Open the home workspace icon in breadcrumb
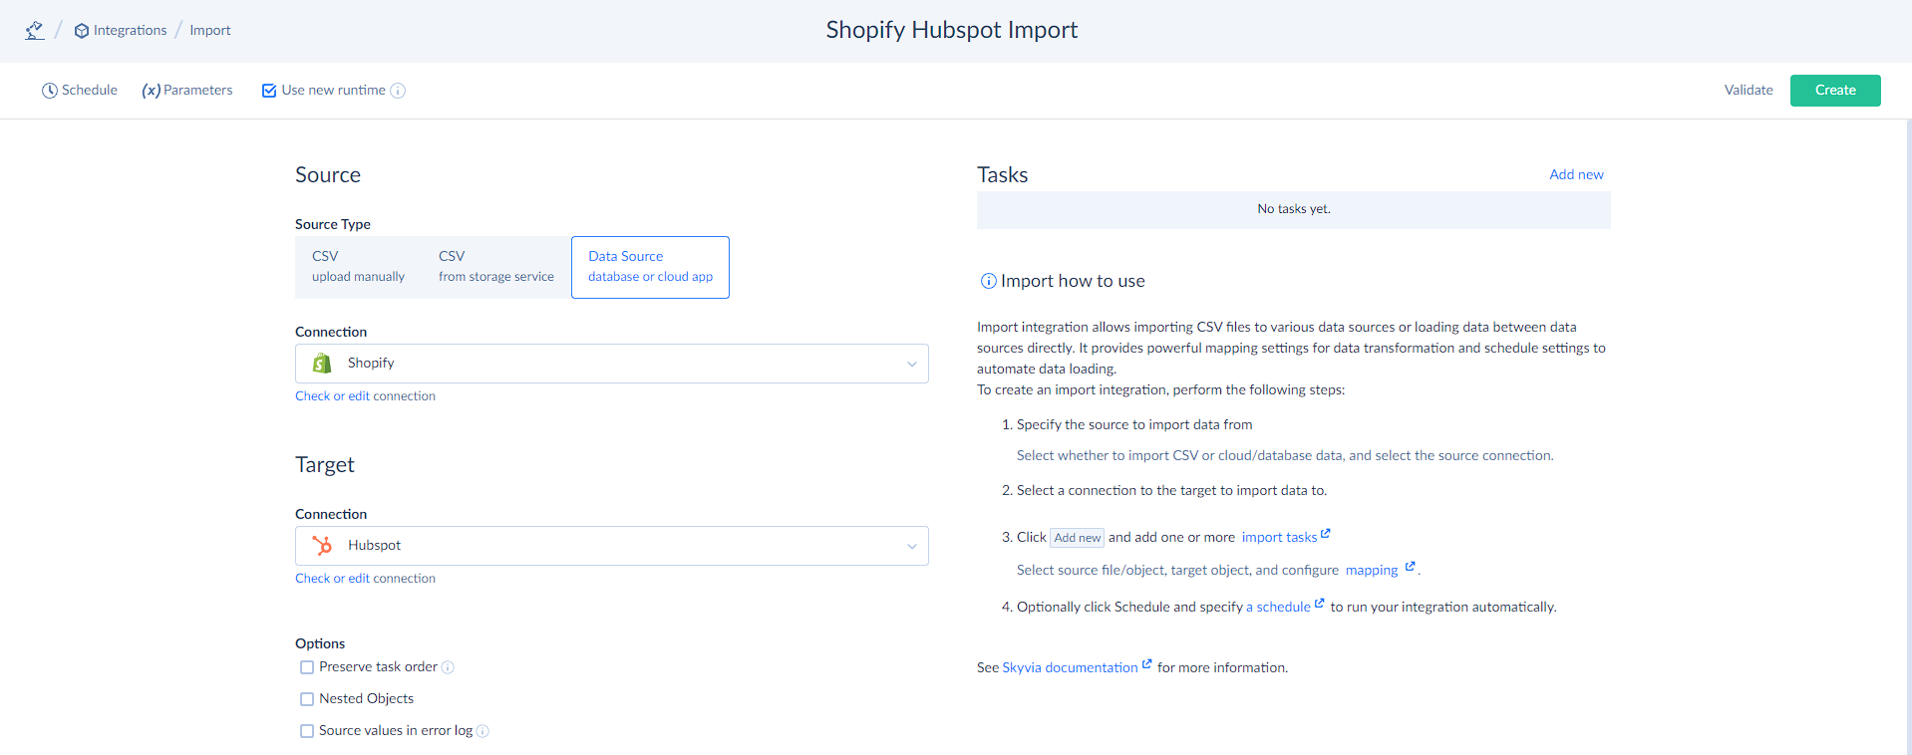Screen dimensions: 1912x755 click(35, 30)
